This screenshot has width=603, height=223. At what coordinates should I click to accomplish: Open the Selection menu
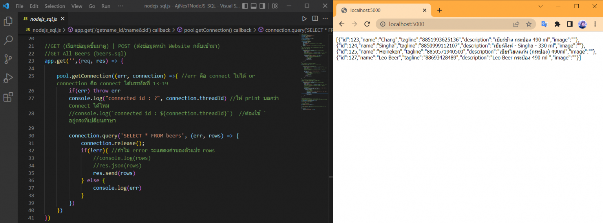[55, 6]
